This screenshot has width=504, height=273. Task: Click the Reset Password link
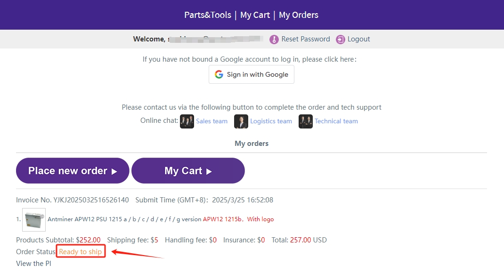tap(306, 39)
